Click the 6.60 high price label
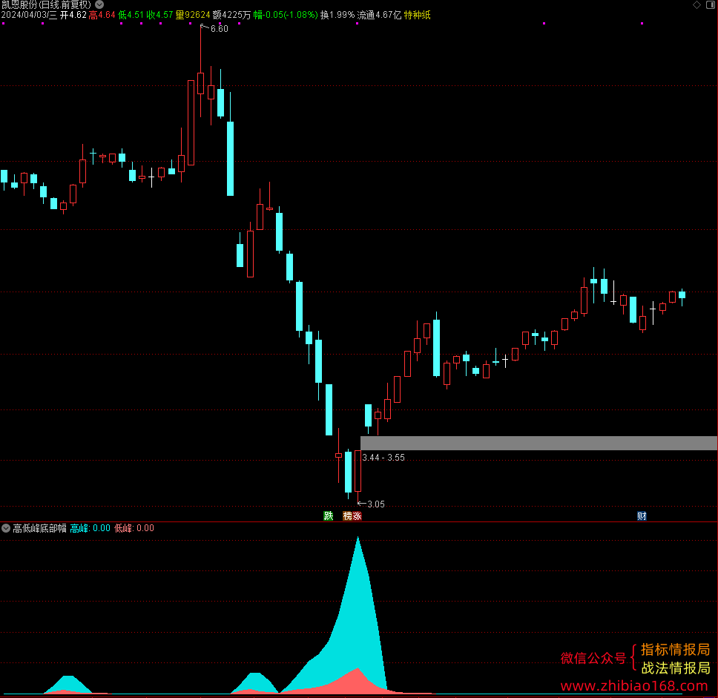 click(220, 29)
